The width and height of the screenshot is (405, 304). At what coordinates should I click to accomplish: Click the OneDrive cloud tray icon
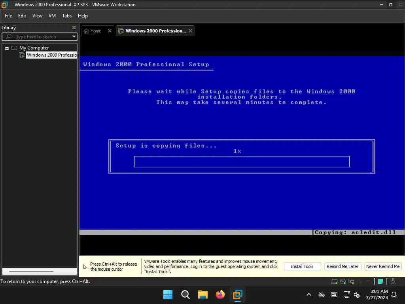(321, 294)
